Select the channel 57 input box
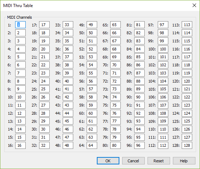The image size is (200, 169). 92,89
